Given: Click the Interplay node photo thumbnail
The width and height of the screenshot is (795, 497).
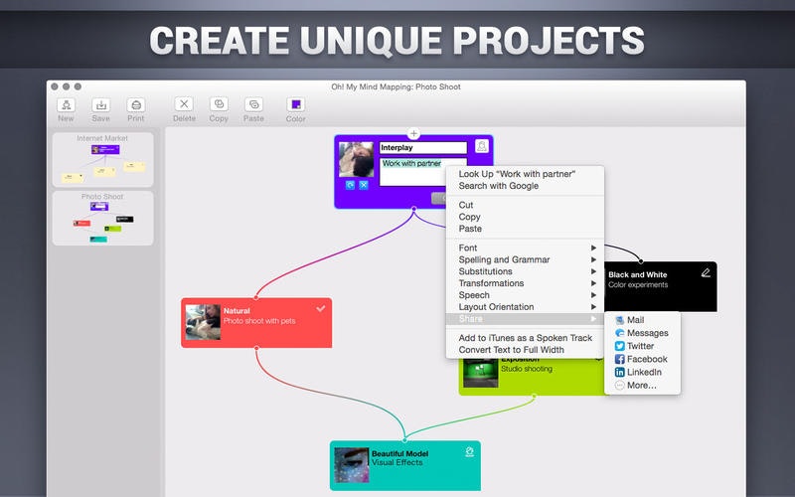Looking at the screenshot, I should pos(356,160).
